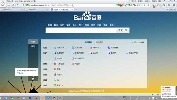The height and width of the screenshot is (100, 177).
Task: Open the 百度消息 shortcut
Action: (x=77, y=48)
